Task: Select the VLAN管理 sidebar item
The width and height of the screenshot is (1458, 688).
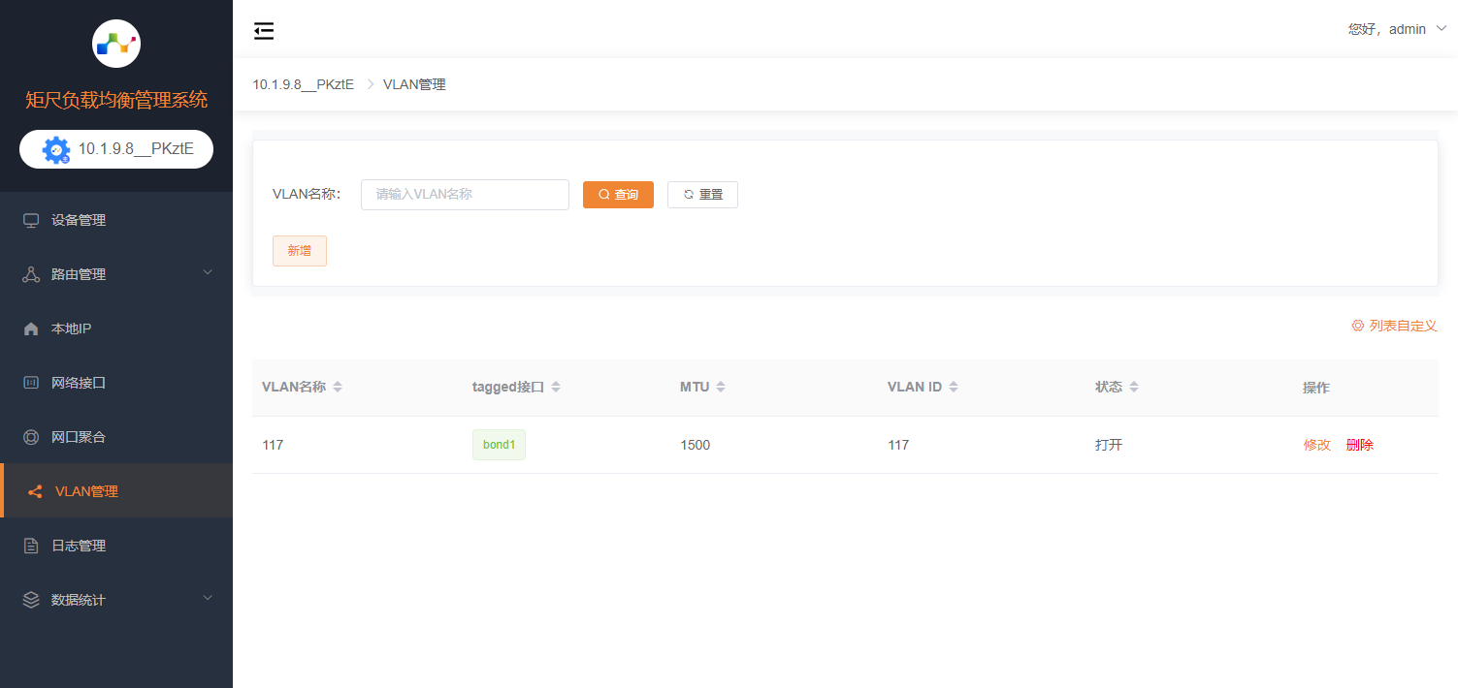Action: [x=86, y=491]
